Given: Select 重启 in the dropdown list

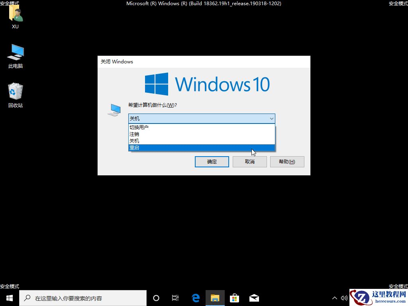Looking at the screenshot, I should (202, 147).
